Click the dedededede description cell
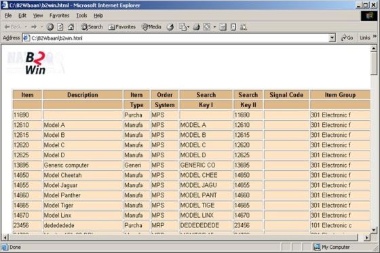The image size is (380, 253). (x=83, y=225)
